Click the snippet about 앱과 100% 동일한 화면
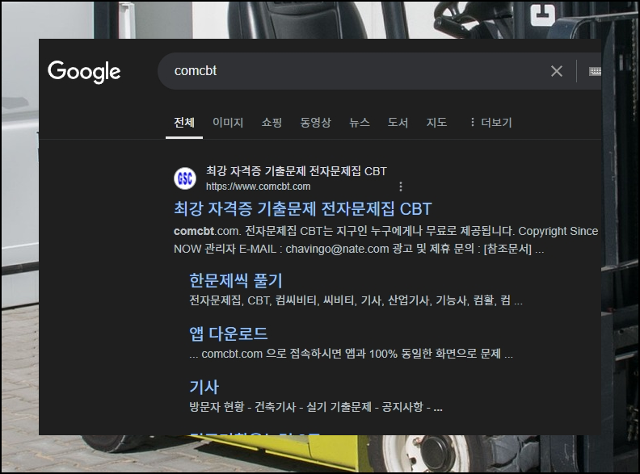The image size is (640, 474). [351, 354]
